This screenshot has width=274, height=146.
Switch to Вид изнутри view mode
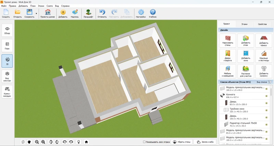pos(7,76)
